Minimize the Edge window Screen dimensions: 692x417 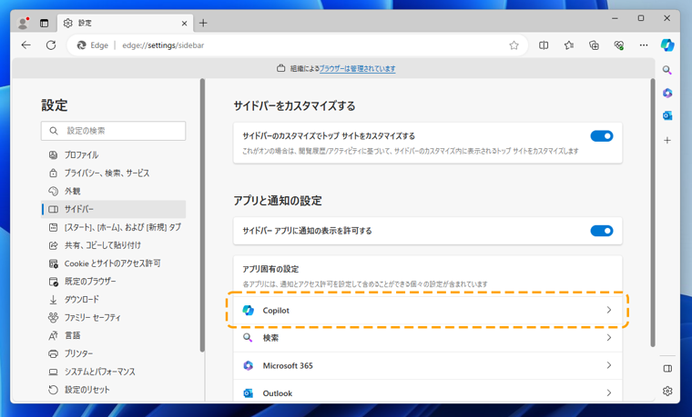(x=616, y=18)
